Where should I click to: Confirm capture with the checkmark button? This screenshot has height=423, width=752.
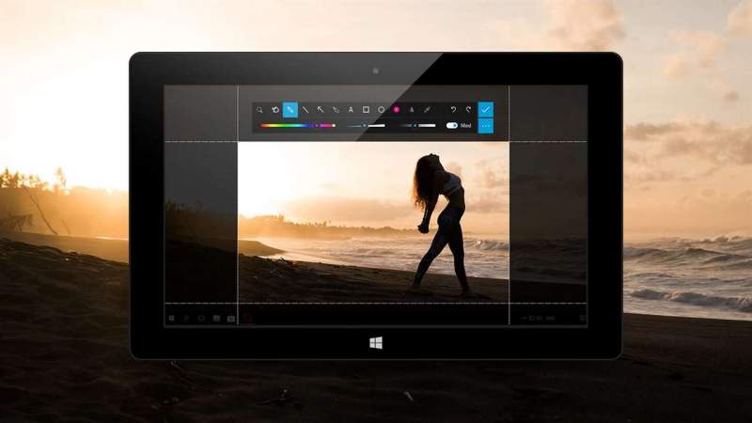485,110
